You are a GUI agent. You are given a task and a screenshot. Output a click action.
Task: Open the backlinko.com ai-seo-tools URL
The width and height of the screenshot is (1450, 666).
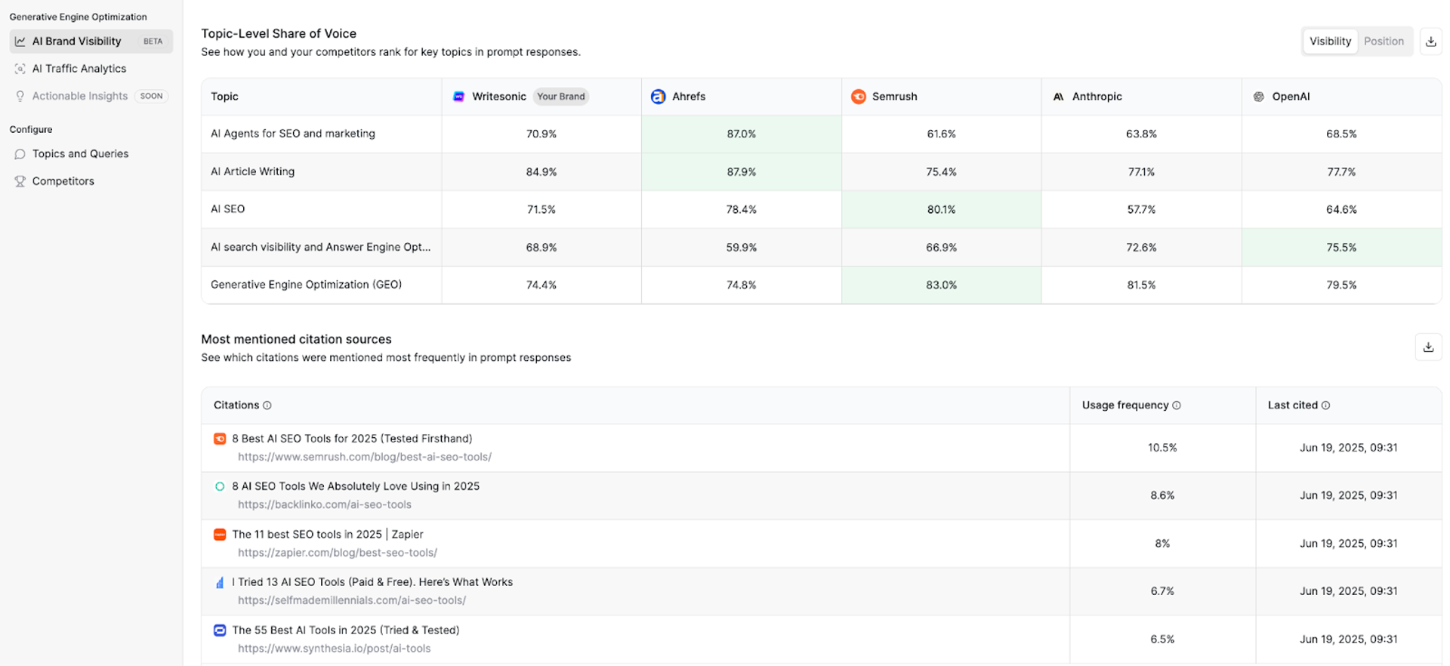pyautogui.click(x=325, y=504)
